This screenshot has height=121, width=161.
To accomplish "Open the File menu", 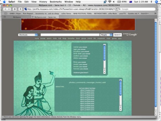I will coord(20,2).
